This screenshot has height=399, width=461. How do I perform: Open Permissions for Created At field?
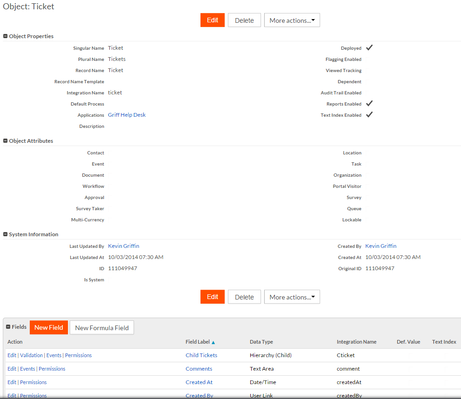click(x=33, y=382)
